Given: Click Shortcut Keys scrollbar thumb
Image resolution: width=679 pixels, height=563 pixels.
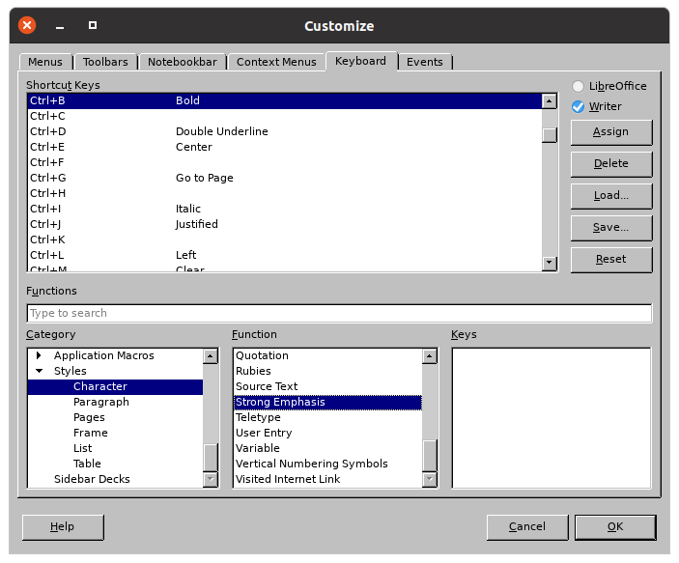Looking at the screenshot, I should pos(550,135).
